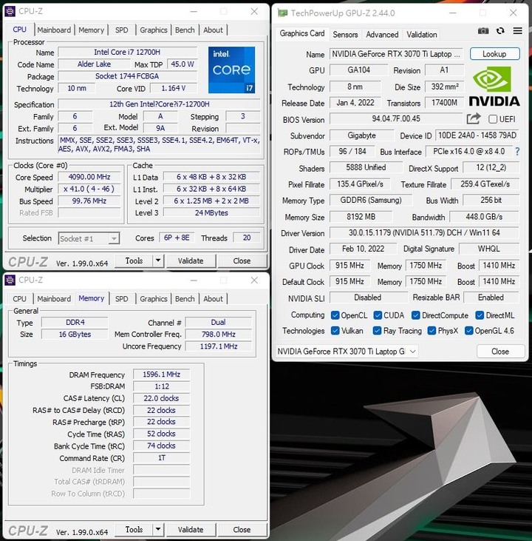
Task: Click the Memory Type value GDDR6 (Samsung)
Action: click(371, 200)
